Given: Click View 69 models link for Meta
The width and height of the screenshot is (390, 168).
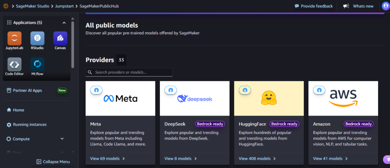Looking at the screenshot, I should [107, 159].
